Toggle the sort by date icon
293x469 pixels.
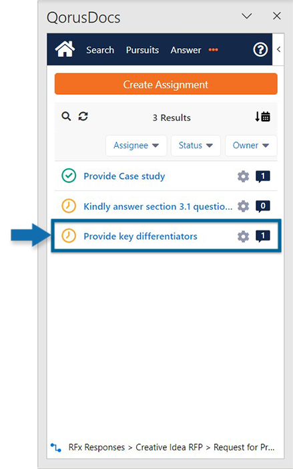[262, 116]
